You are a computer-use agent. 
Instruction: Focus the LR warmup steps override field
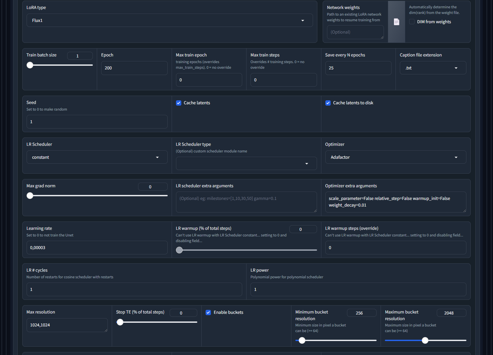396,248
